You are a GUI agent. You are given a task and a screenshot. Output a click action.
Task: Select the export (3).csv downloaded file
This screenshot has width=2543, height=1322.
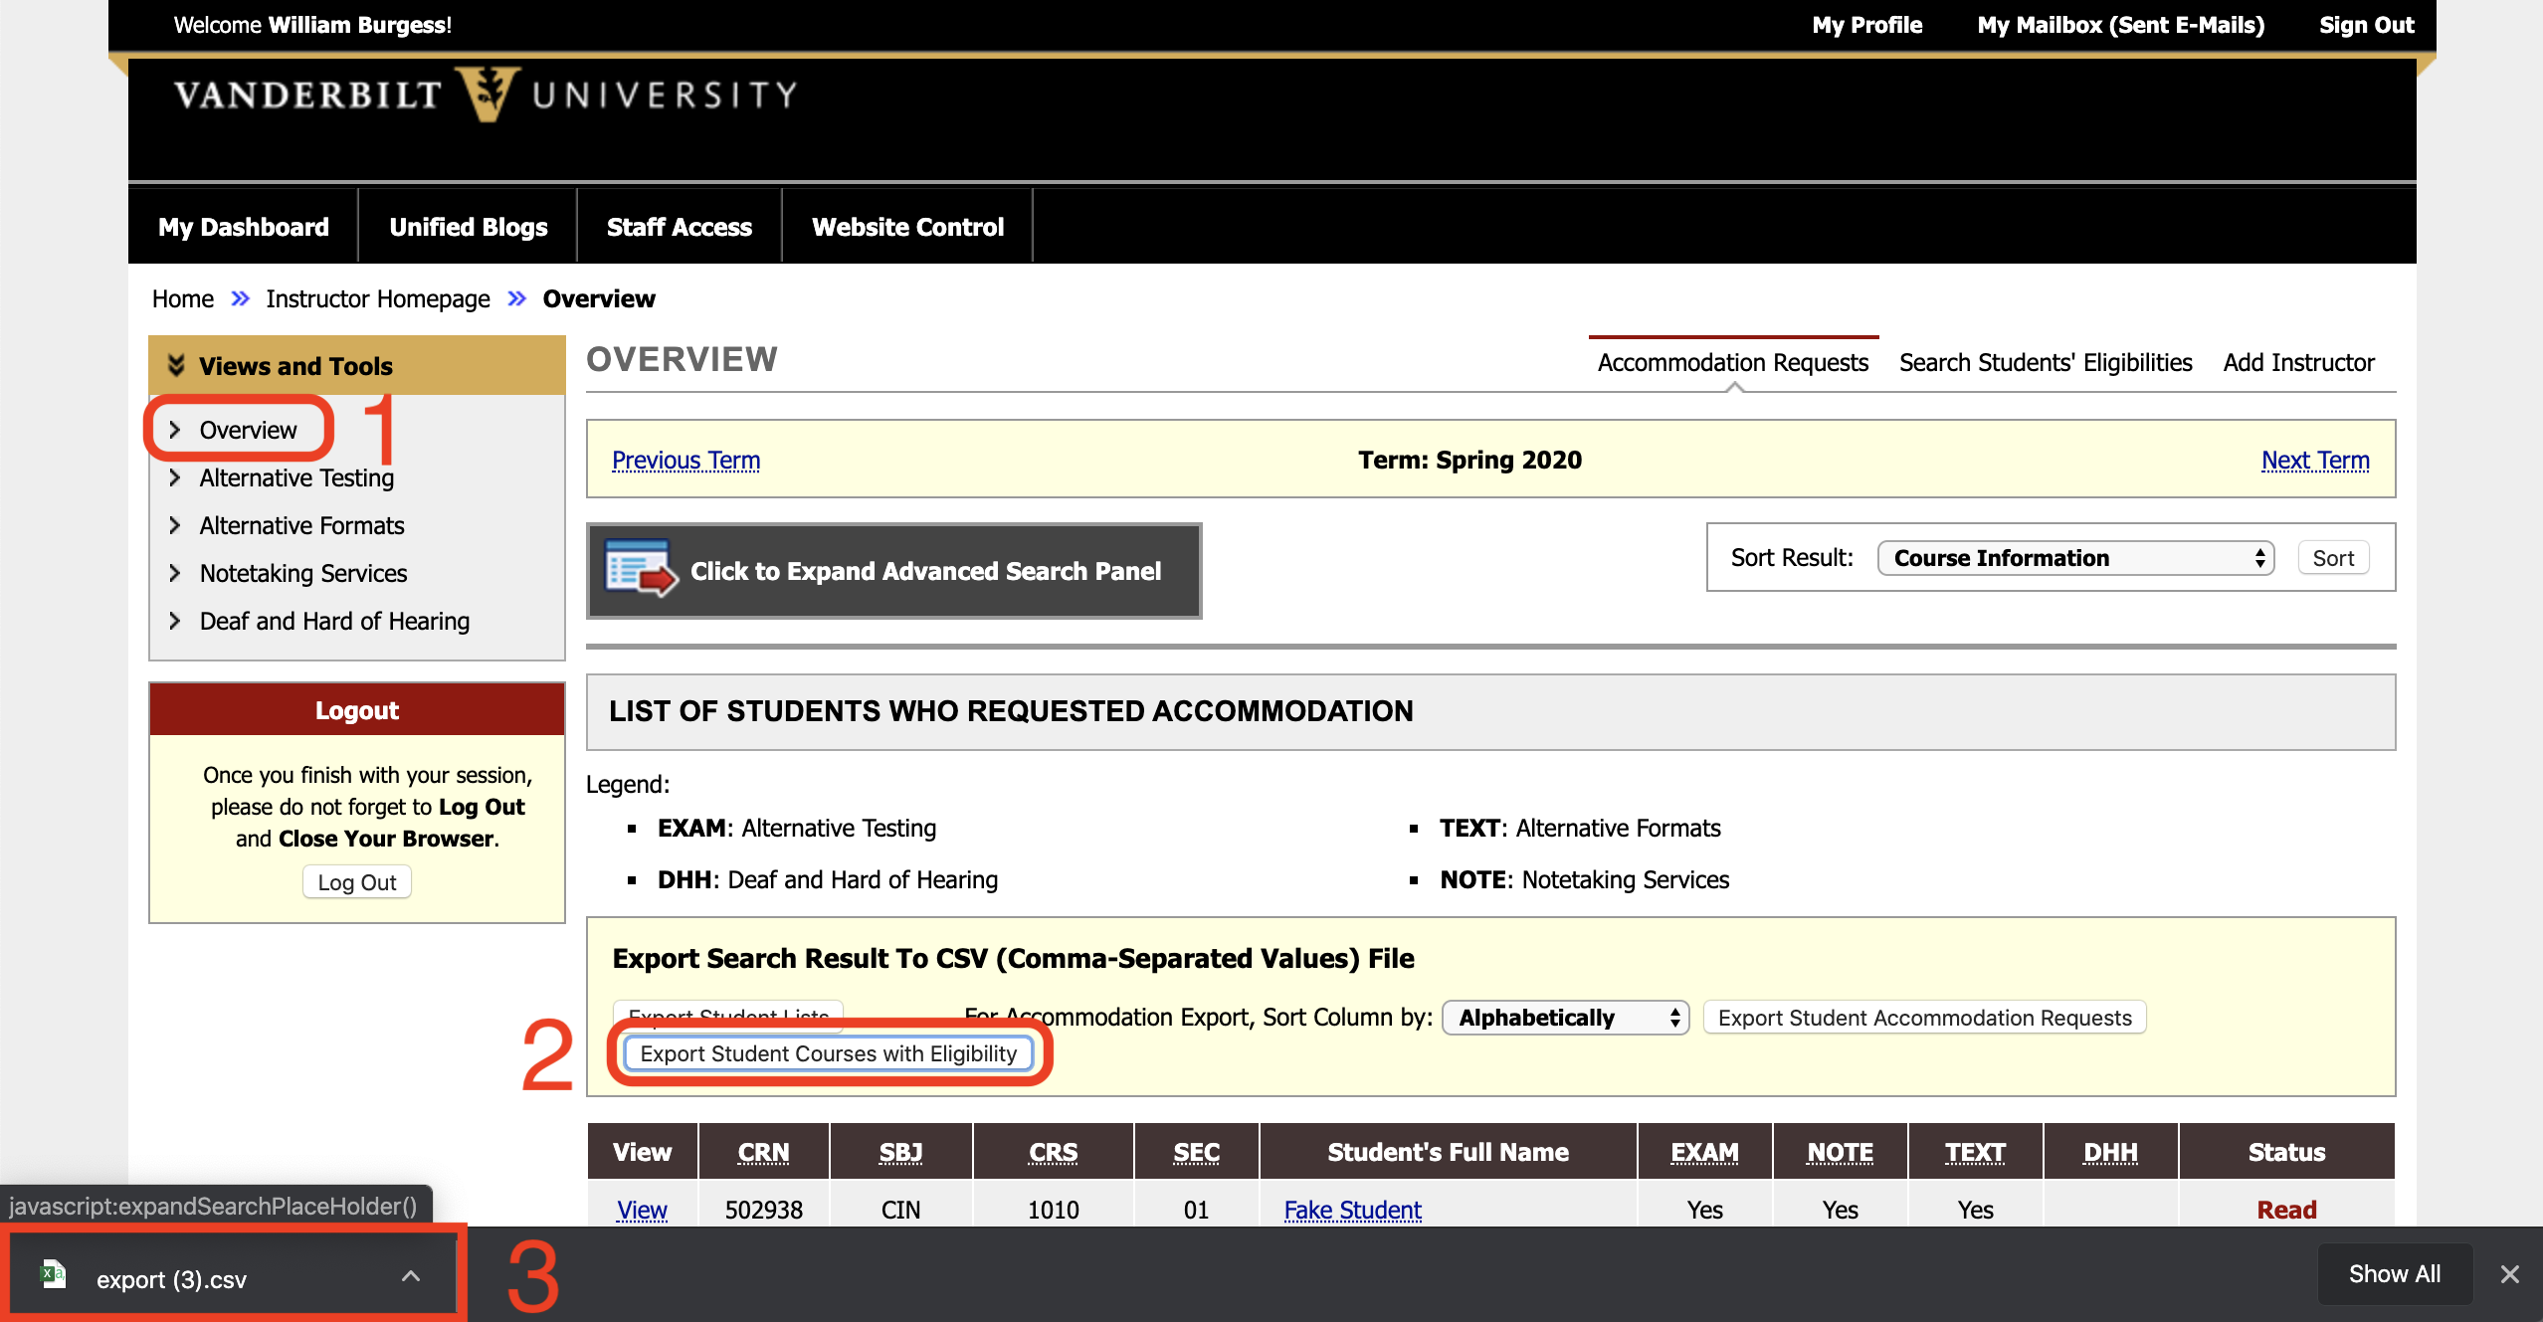pos(171,1279)
